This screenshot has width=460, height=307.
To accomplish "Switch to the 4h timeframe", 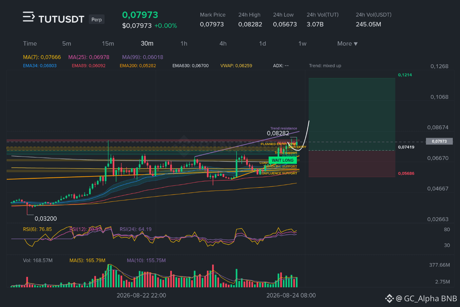I will [x=223, y=44].
